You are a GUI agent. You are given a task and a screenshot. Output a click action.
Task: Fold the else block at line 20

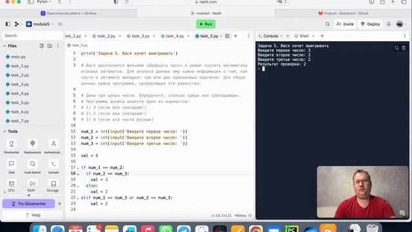[78, 186]
